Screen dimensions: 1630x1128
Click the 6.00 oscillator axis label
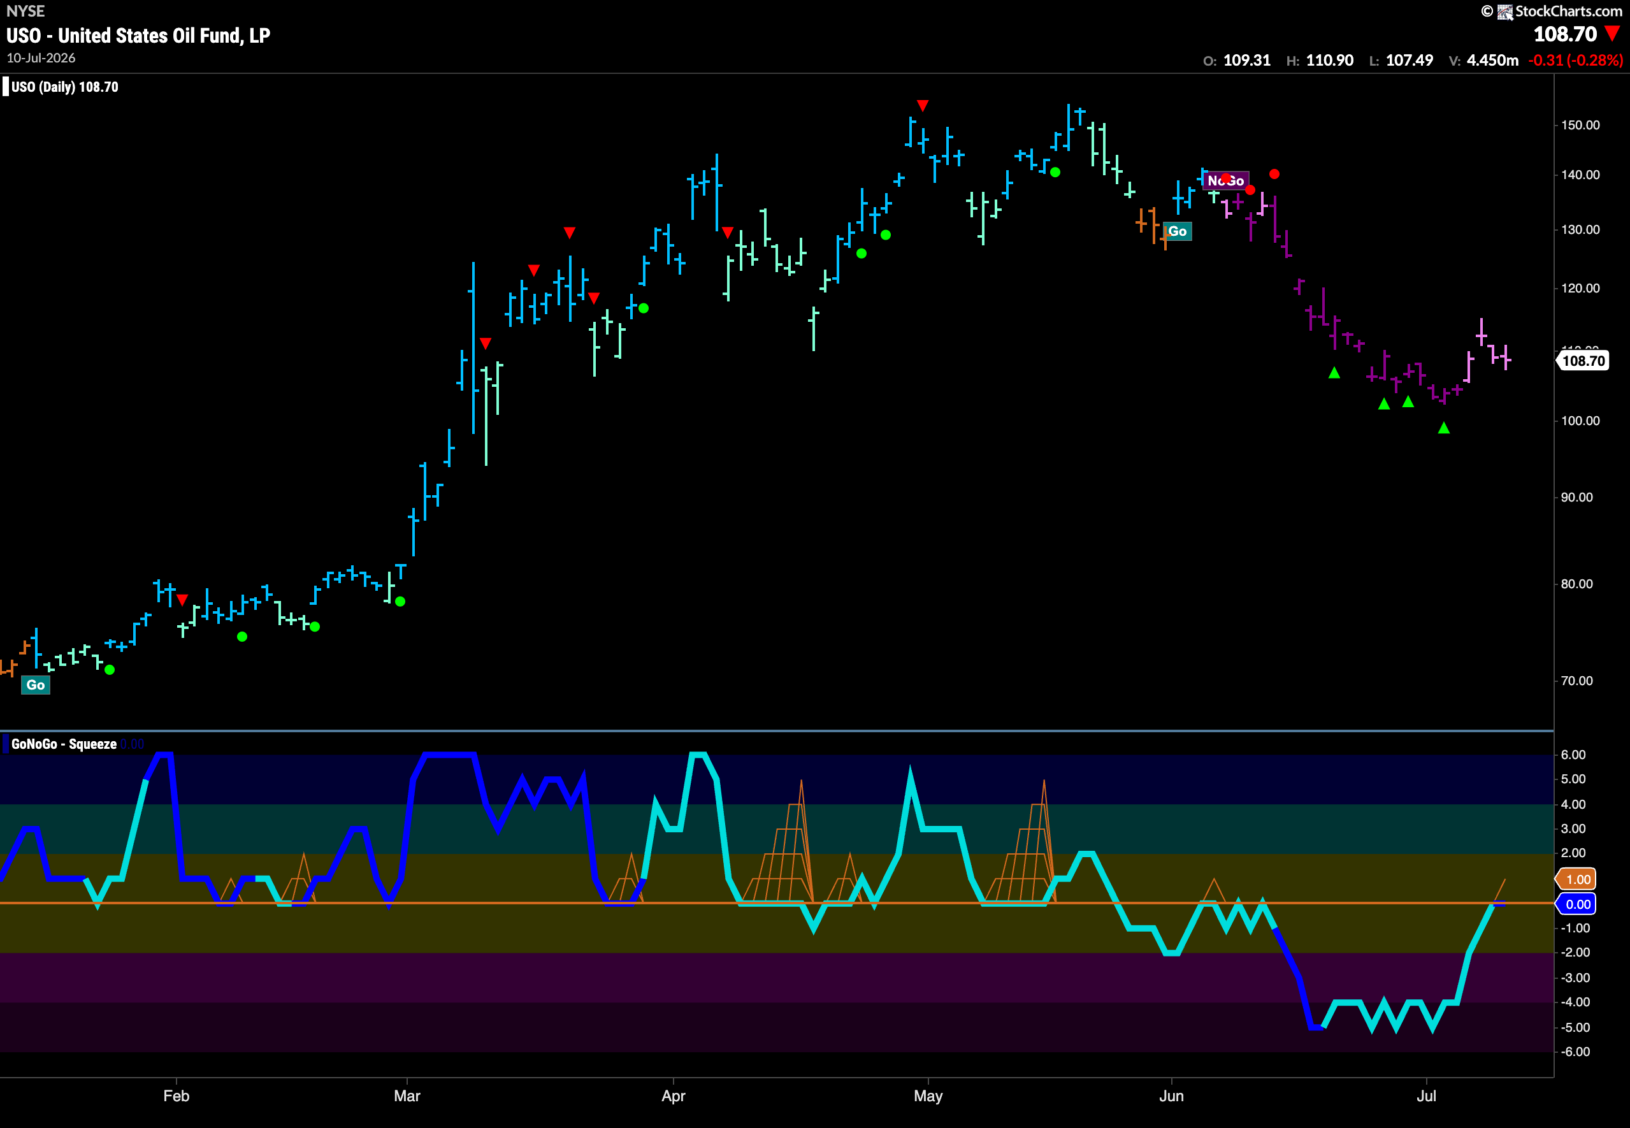point(1573,754)
